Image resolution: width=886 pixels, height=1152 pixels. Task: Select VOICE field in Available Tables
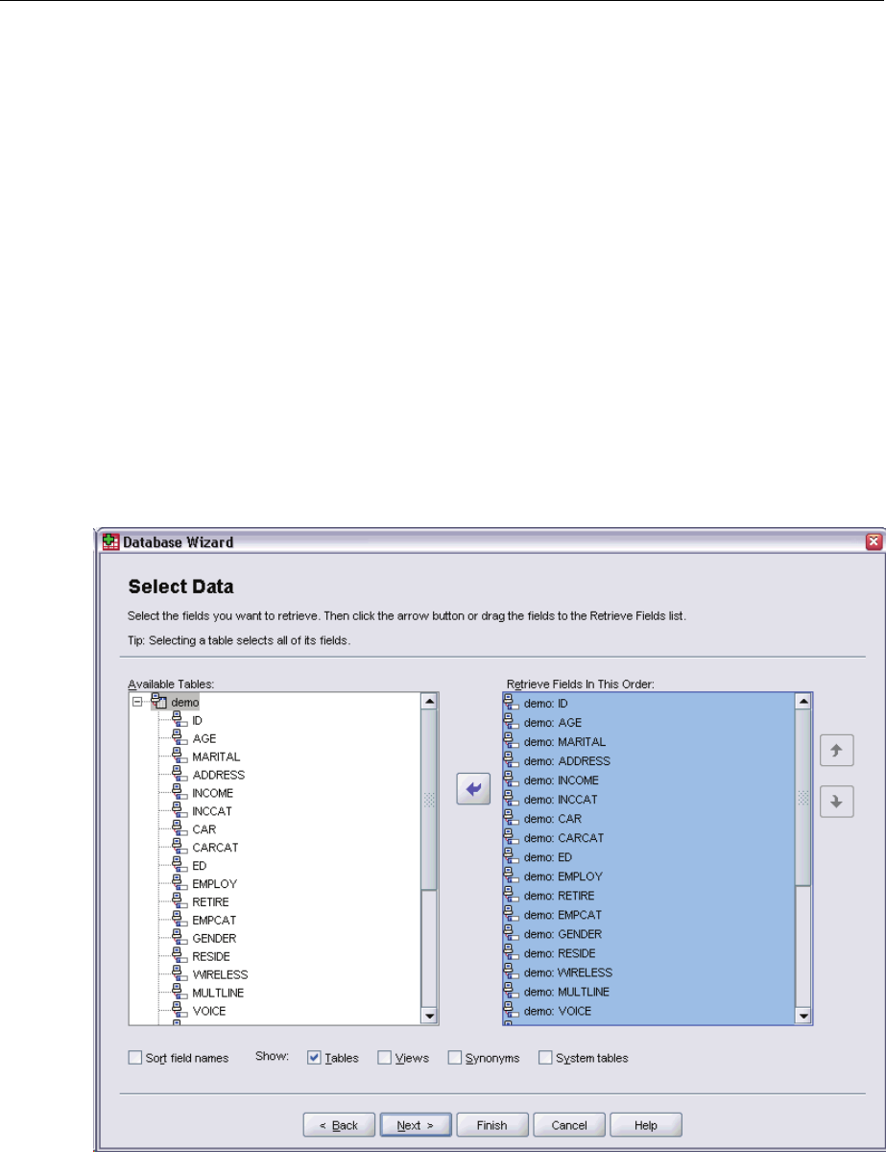click(209, 1010)
